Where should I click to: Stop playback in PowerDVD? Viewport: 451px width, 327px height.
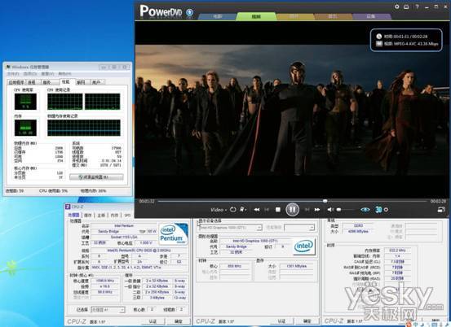coord(278,210)
